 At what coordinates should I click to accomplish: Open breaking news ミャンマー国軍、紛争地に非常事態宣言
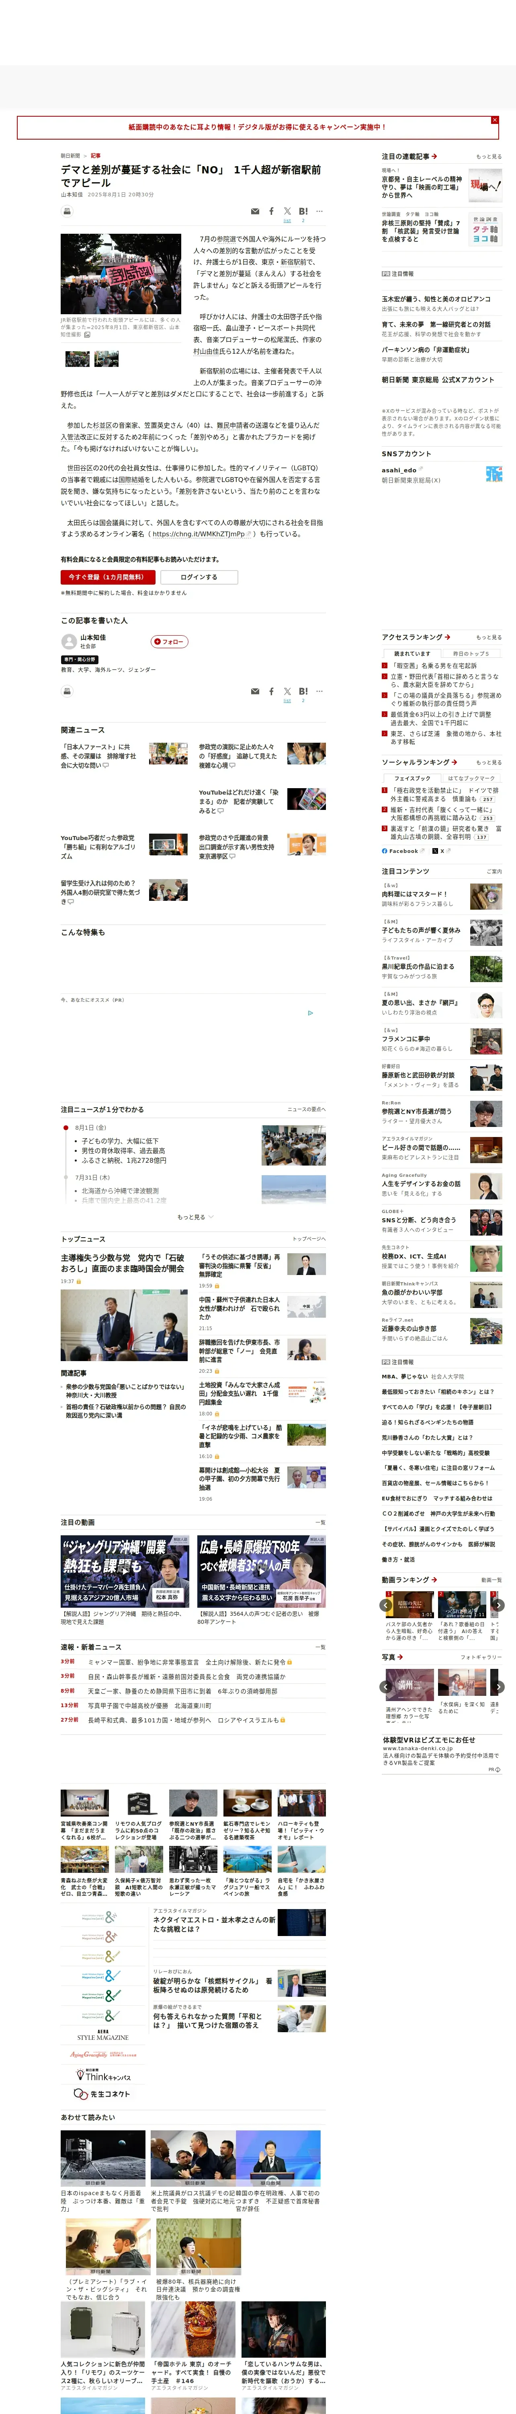[x=190, y=1662]
